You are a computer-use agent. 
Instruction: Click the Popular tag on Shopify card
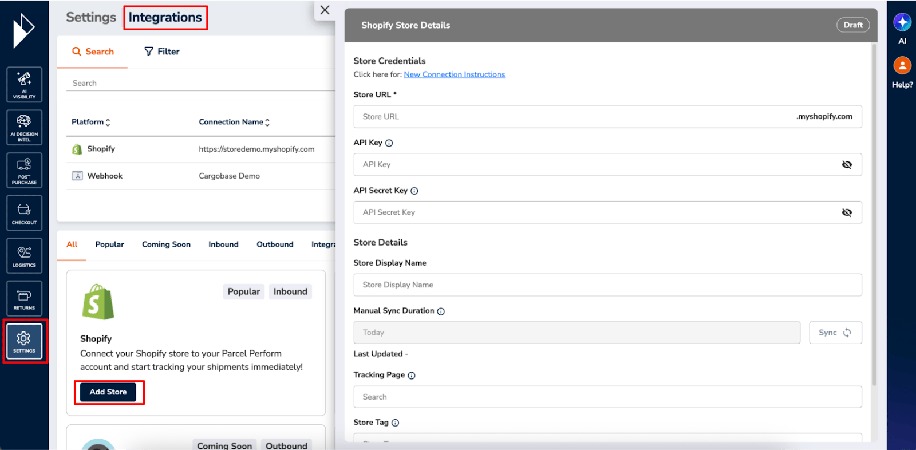pos(244,291)
